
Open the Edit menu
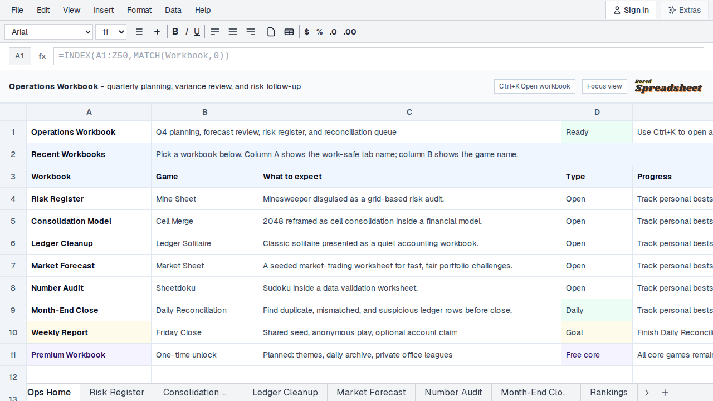tap(43, 10)
